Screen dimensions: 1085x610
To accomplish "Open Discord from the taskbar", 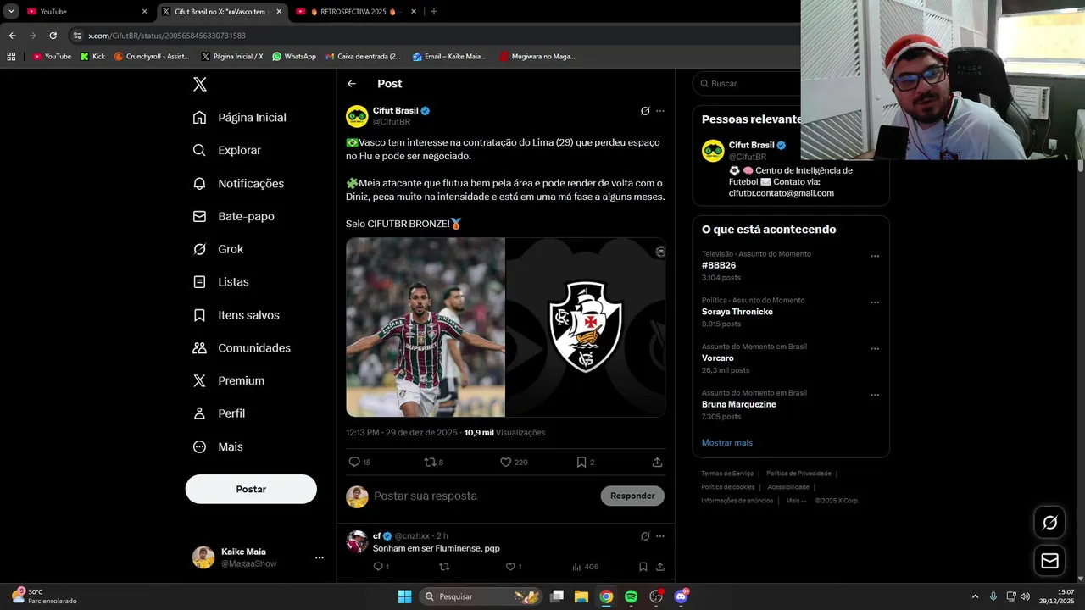I will pyautogui.click(x=681, y=596).
